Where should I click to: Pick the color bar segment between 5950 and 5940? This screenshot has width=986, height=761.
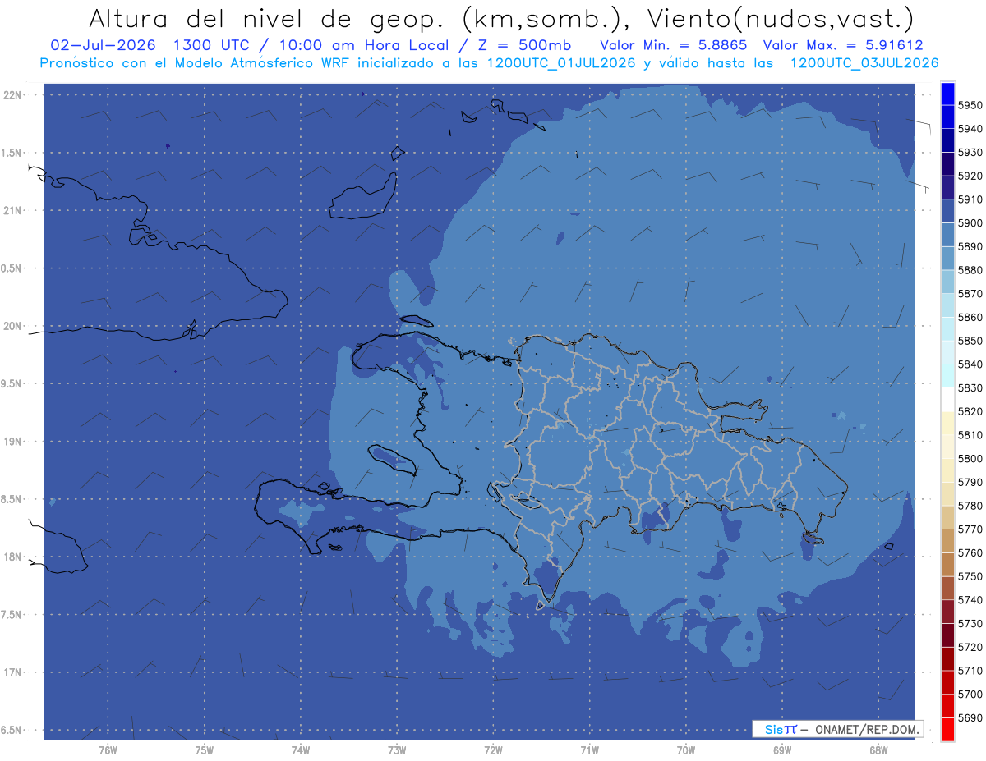947,117
